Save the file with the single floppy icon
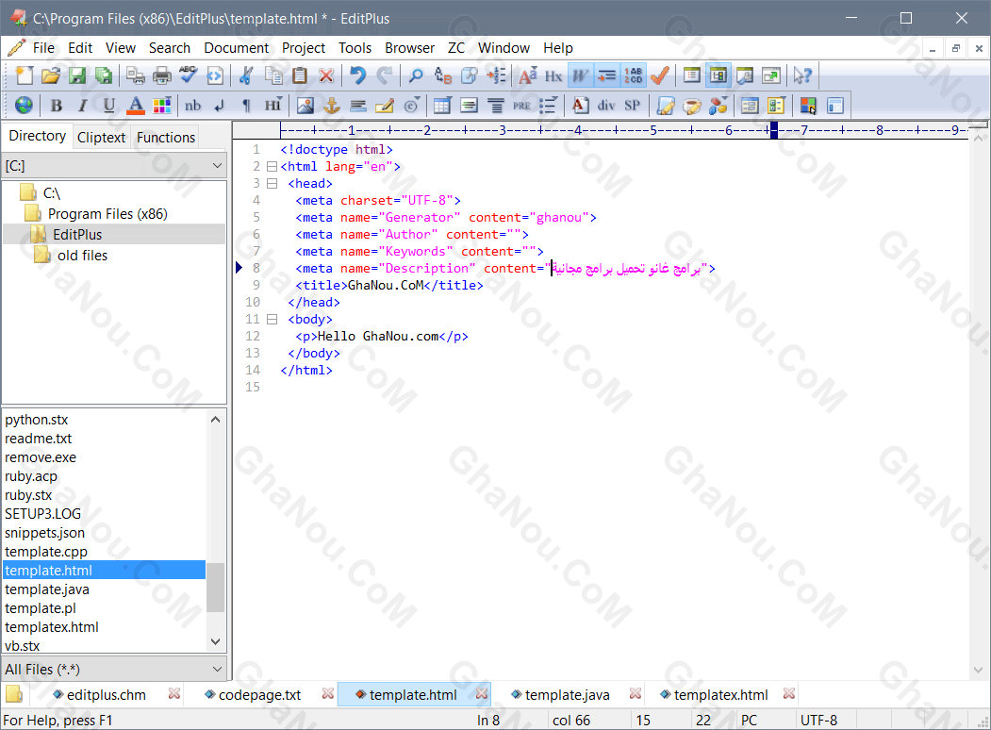Image resolution: width=991 pixels, height=730 pixels. coord(77,75)
